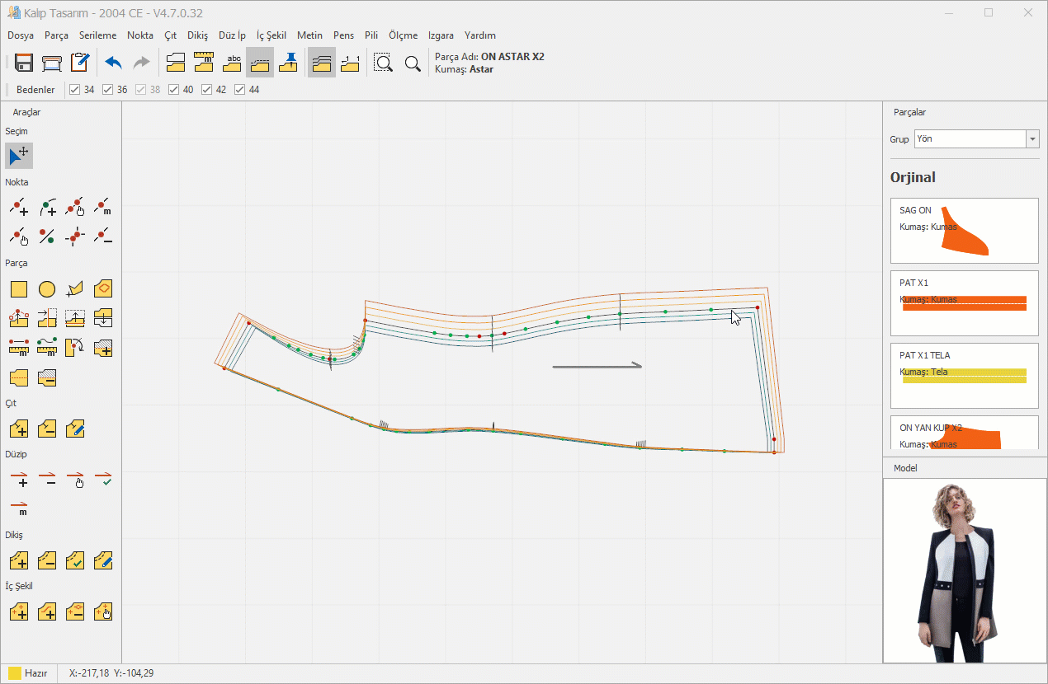Click the zoom-to-region dashed magnifier
The height and width of the screenshot is (684, 1048).
pyautogui.click(x=384, y=63)
